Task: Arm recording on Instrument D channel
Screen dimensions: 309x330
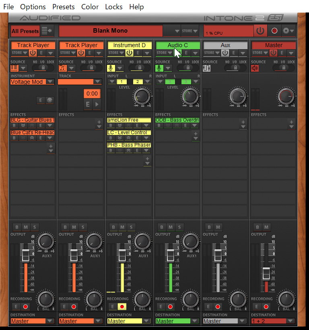Action: 122,307
